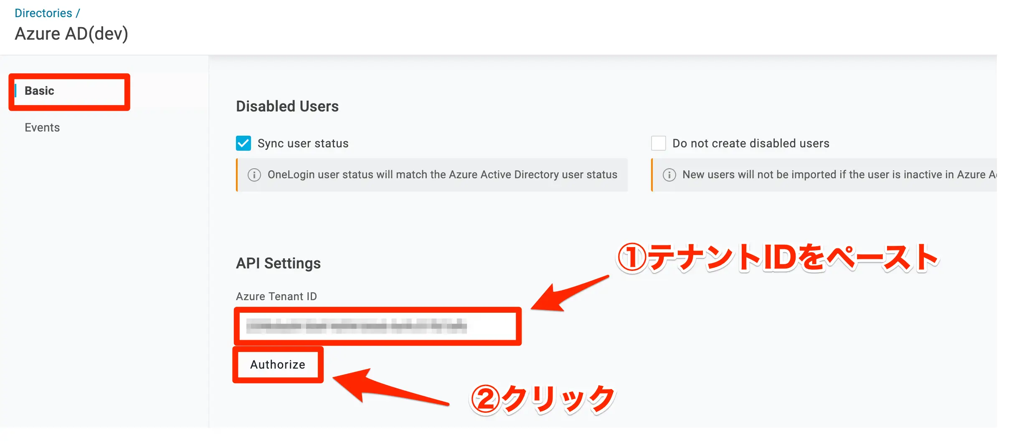The image size is (1014, 445).
Task: Click the Directories breadcrumb link
Action: pos(43,13)
